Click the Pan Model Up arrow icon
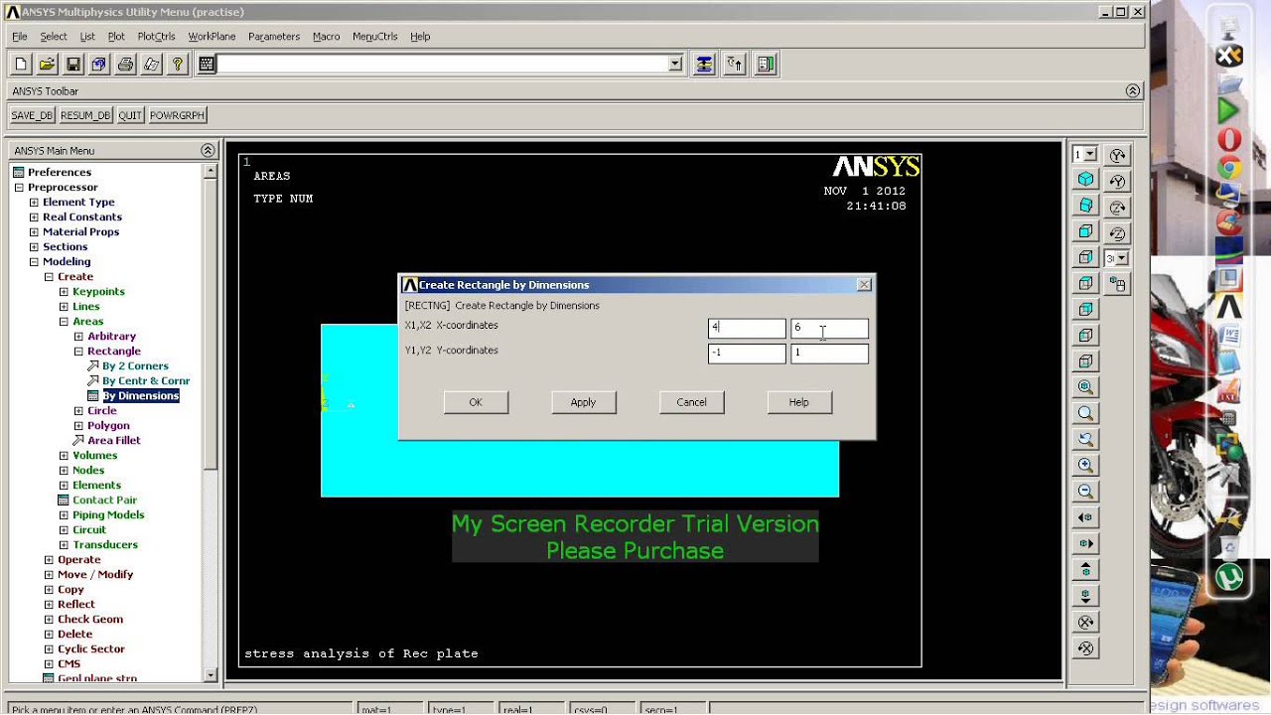The width and height of the screenshot is (1271, 715). pos(1085,570)
